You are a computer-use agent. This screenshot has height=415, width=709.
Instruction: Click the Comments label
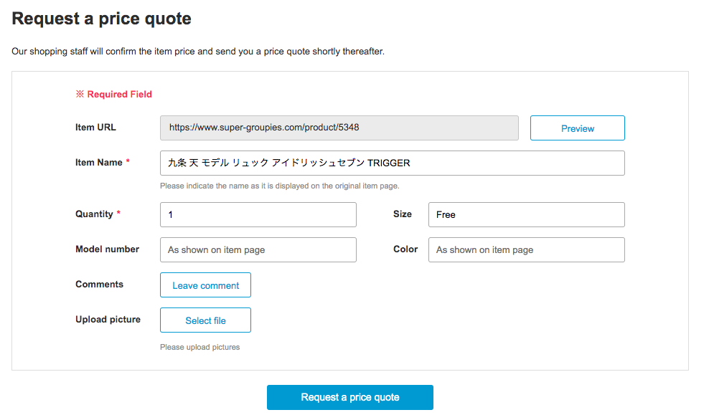[100, 285]
